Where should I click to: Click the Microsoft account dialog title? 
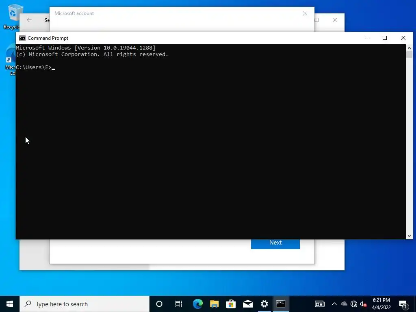pos(74,13)
